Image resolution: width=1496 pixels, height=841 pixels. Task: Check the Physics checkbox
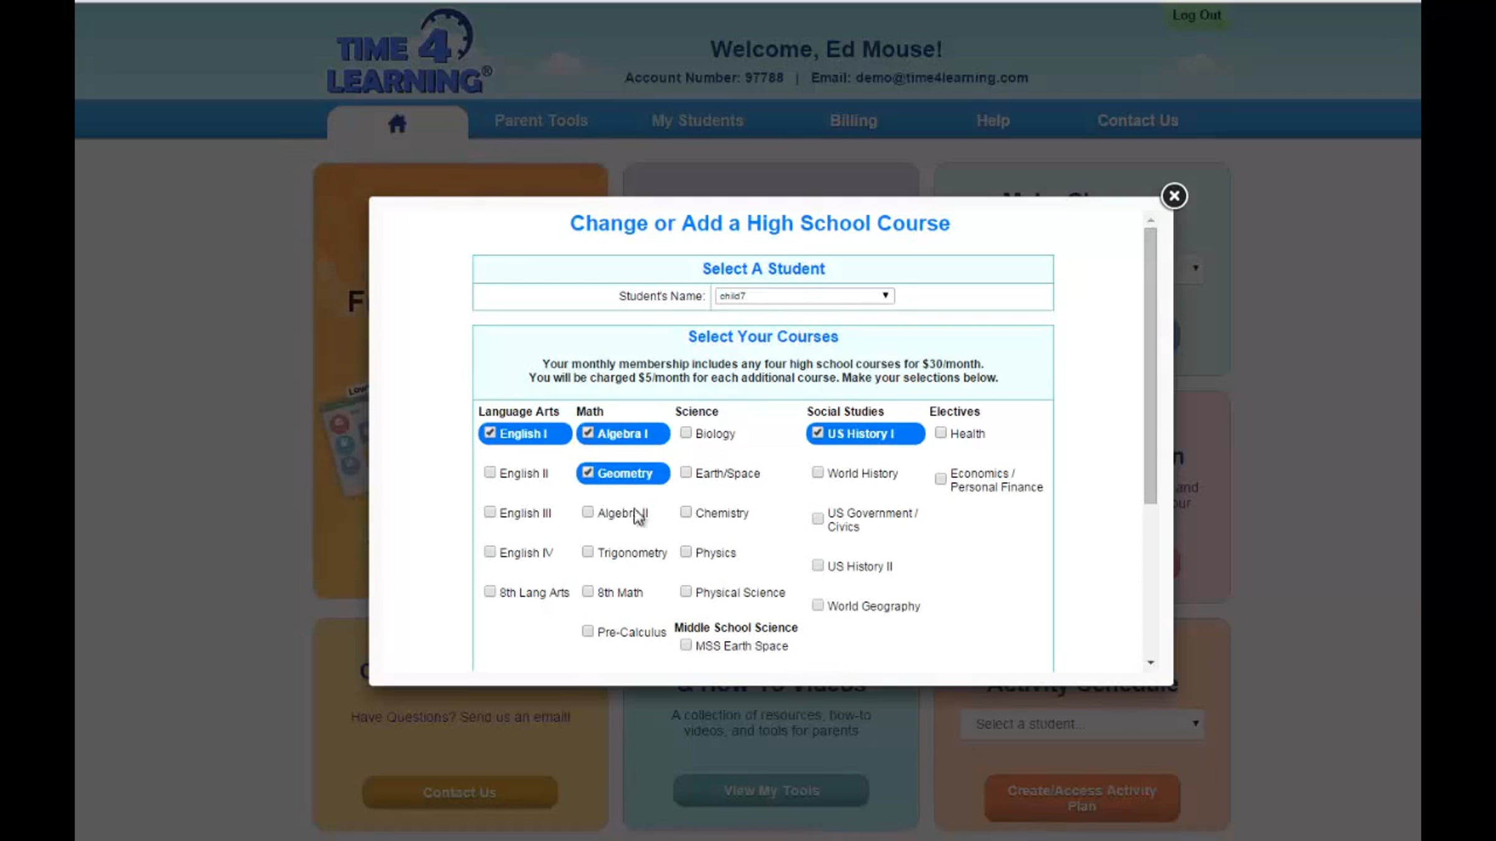pyautogui.click(x=686, y=552)
